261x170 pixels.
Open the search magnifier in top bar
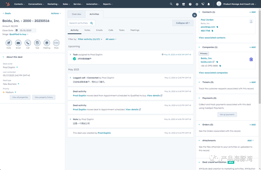171,4
